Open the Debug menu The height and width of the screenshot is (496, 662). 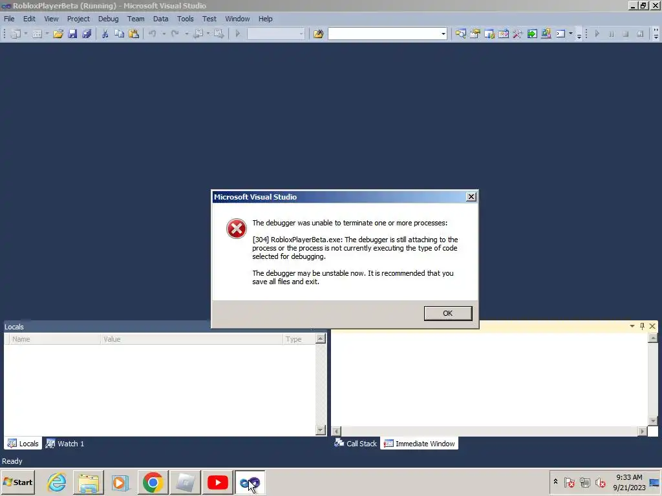click(108, 19)
